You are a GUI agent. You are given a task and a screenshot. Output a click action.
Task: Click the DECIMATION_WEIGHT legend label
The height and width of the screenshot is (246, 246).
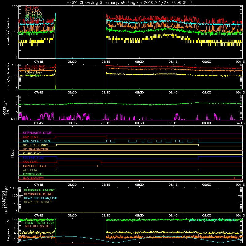[39, 194]
